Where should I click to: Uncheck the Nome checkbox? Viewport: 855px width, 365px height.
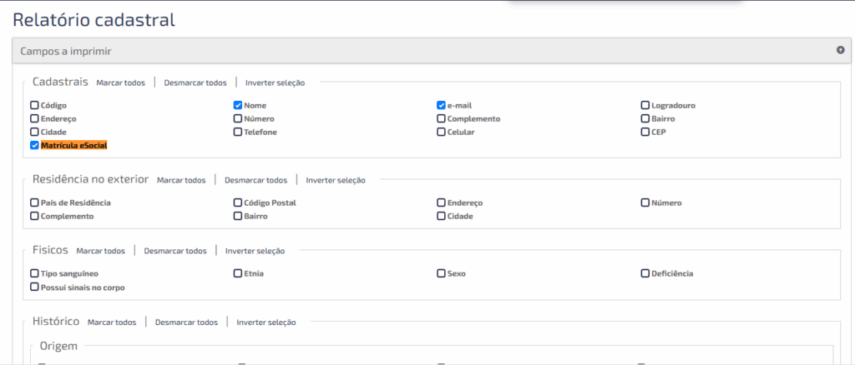(238, 106)
